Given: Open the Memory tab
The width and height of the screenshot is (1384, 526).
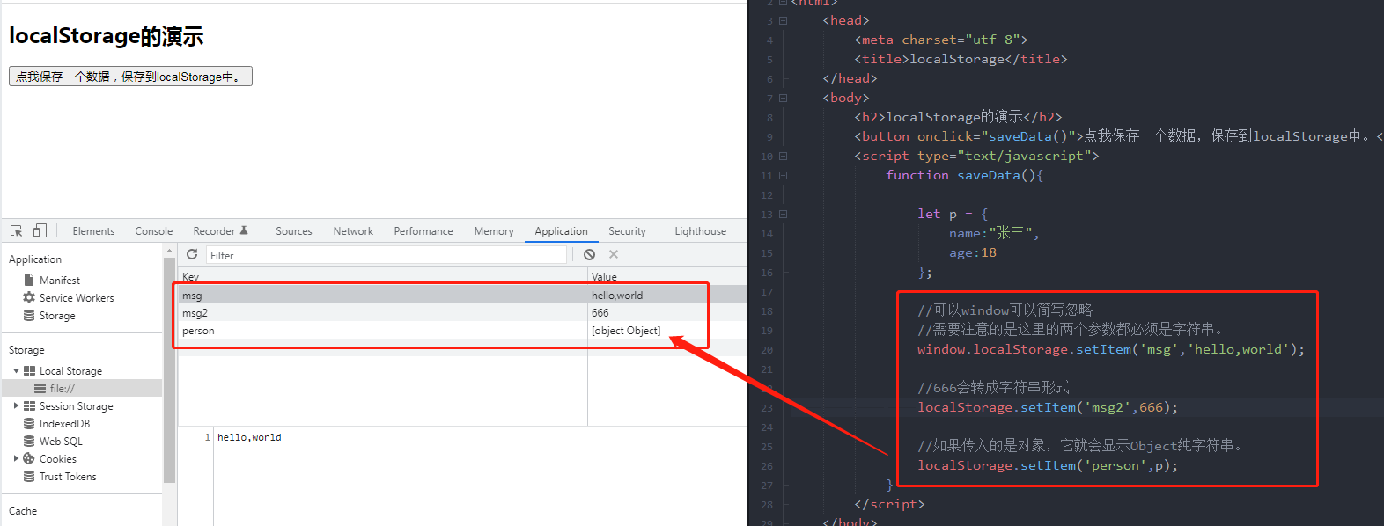Looking at the screenshot, I should pos(494,231).
